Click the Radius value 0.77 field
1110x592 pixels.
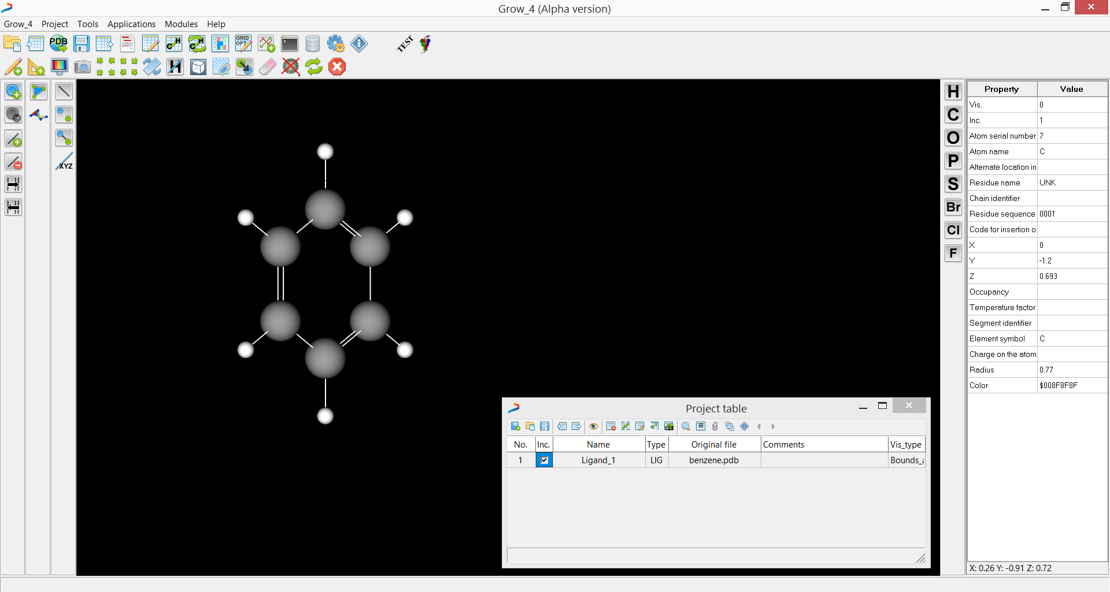tap(1072, 370)
